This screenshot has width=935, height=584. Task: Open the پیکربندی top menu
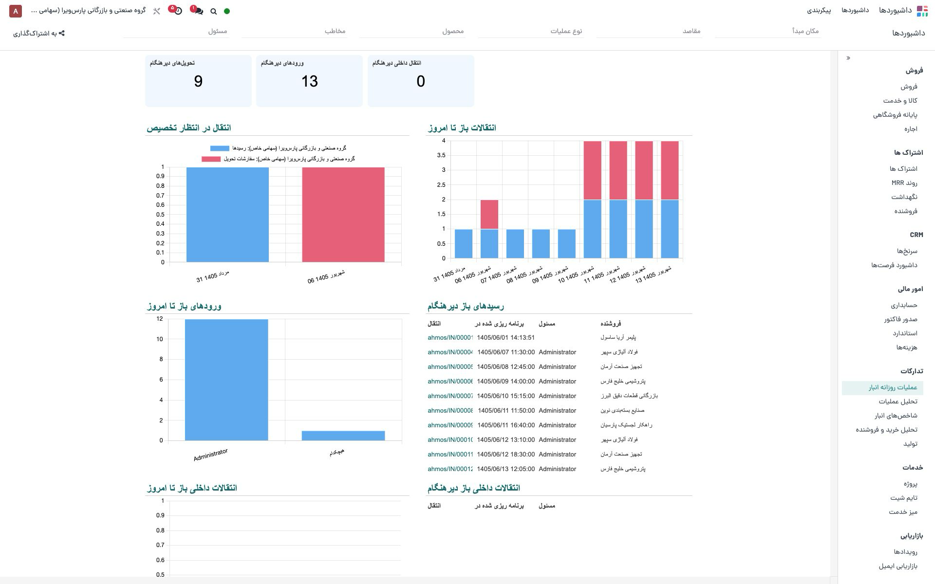819,10
